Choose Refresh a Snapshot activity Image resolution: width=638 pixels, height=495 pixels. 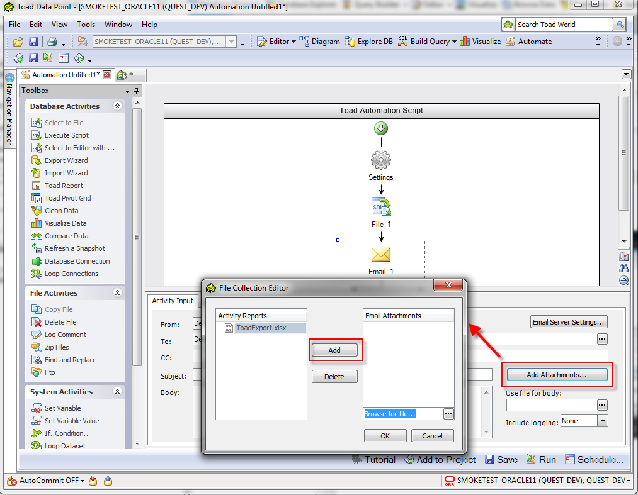tap(75, 248)
